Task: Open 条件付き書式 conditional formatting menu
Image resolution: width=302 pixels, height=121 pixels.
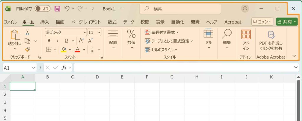Action: tap(162, 32)
